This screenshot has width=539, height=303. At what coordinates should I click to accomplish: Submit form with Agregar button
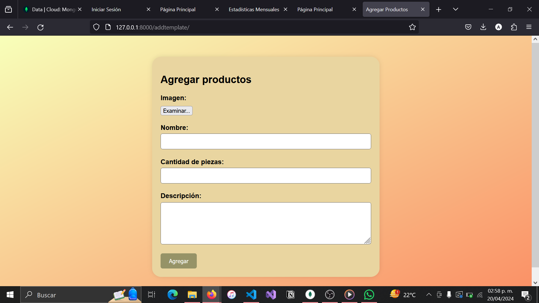tap(179, 261)
